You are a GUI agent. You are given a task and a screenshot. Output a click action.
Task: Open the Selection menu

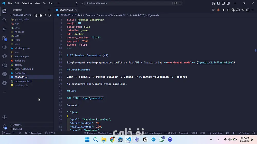pyautogui.click(x=27, y=3)
